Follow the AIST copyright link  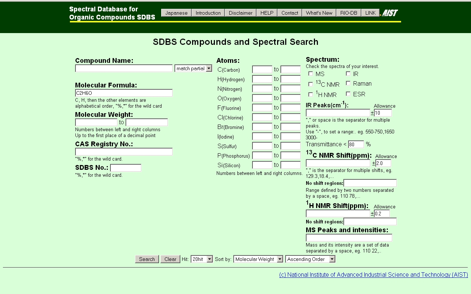pyautogui.click(x=373, y=275)
